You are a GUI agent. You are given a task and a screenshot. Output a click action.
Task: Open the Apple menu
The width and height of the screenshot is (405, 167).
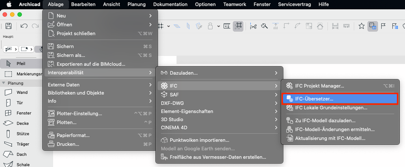coord(8,4)
